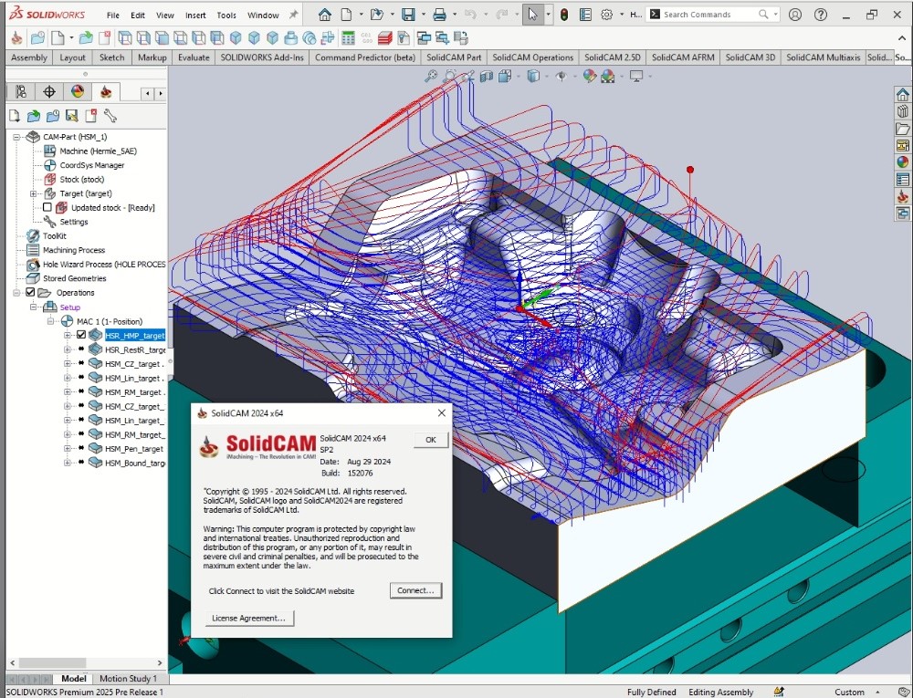
Task: Click the tool table calculator icon
Action: tap(348, 38)
